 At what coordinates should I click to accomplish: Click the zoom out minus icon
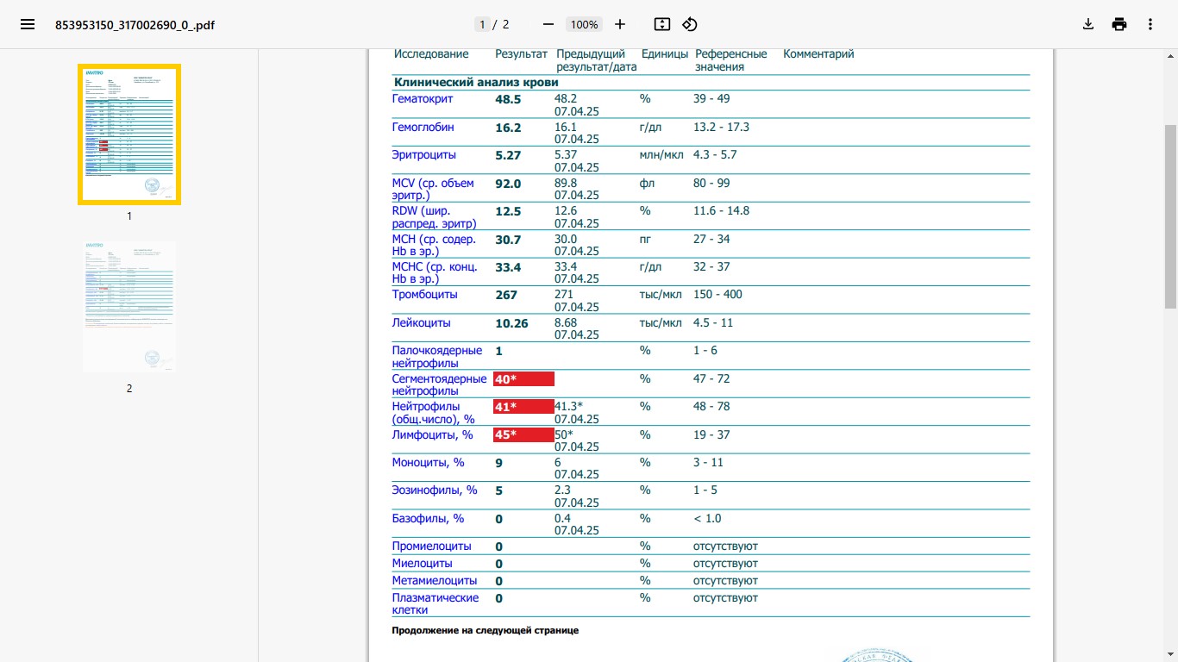[548, 24]
